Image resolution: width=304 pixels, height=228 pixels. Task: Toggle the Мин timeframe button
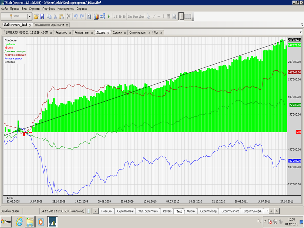[136, 17]
